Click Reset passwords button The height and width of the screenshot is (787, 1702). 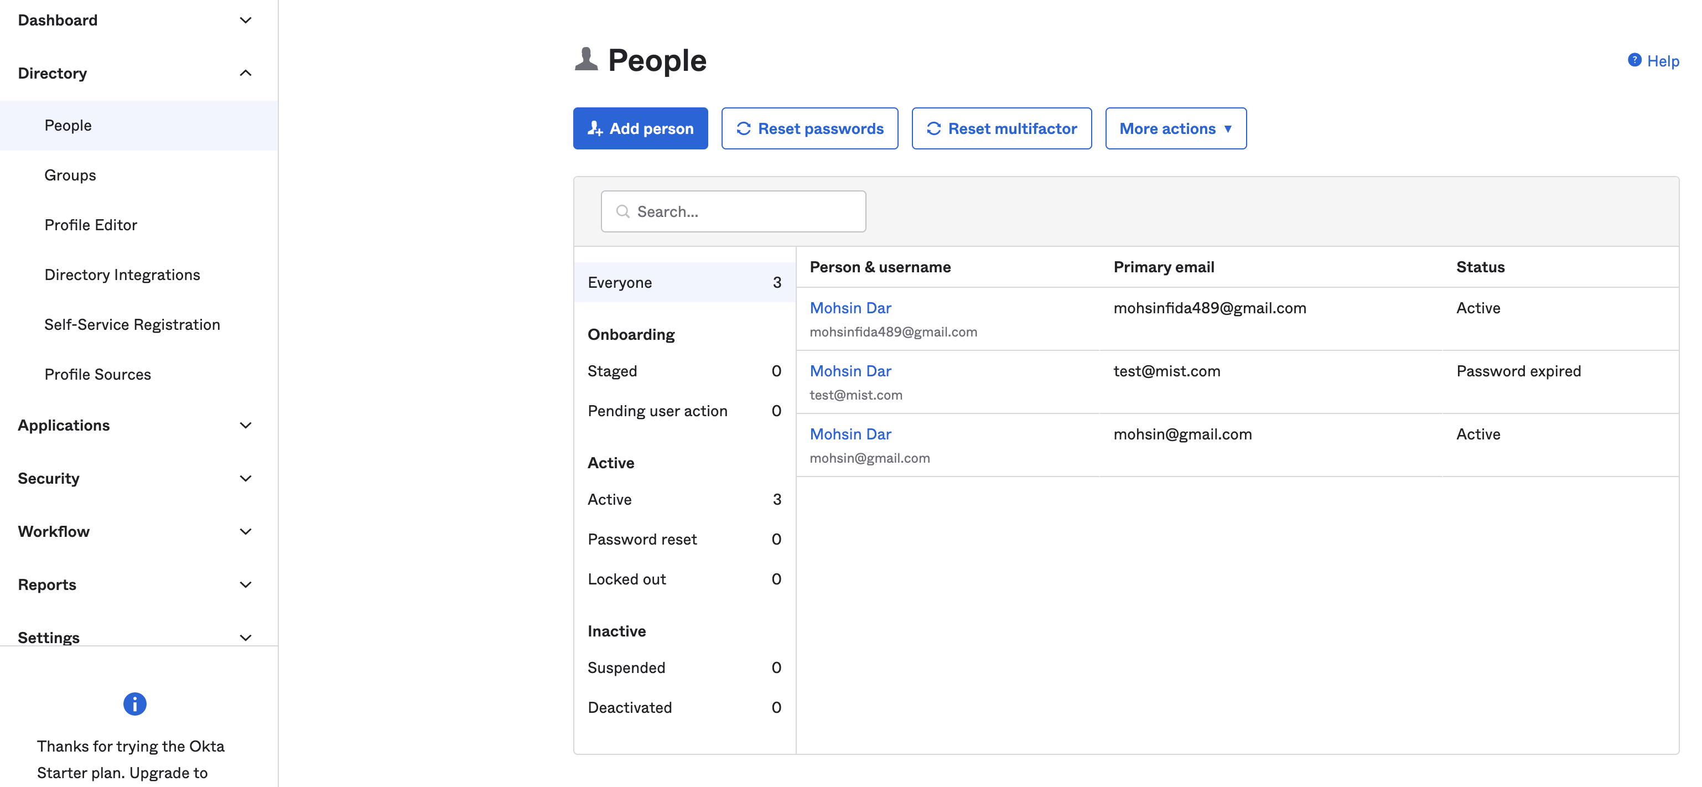click(810, 128)
